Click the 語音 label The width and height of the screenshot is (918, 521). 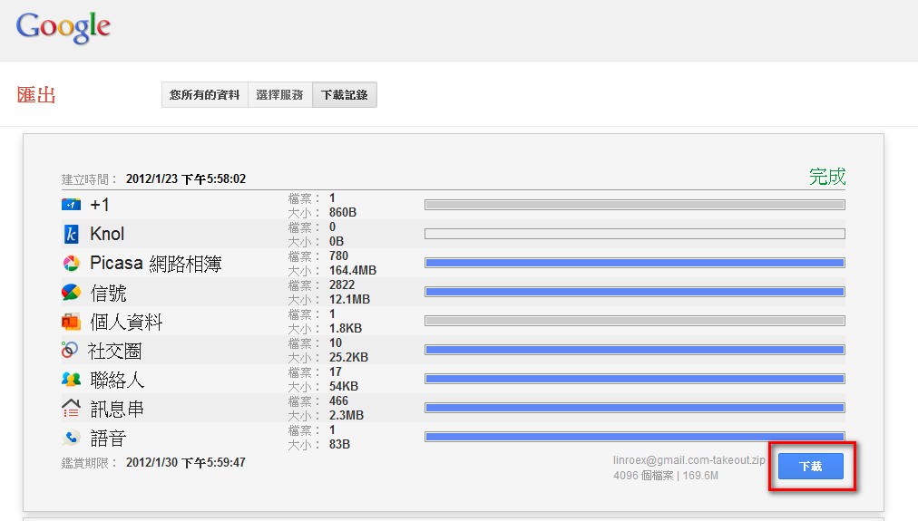click(x=108, y=438)
